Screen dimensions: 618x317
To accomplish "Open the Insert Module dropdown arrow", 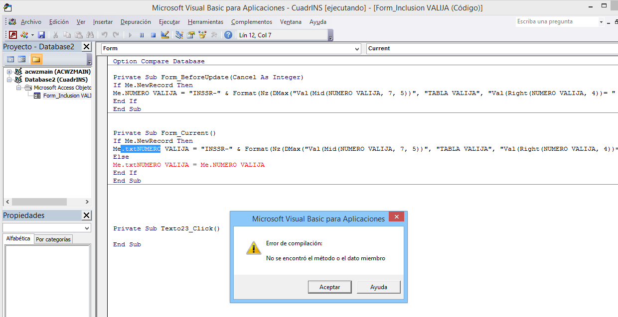I will coord(32,35).
